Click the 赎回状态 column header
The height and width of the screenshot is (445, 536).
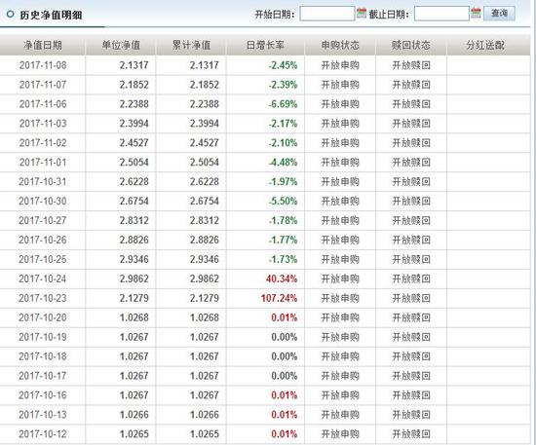[411, 45]
